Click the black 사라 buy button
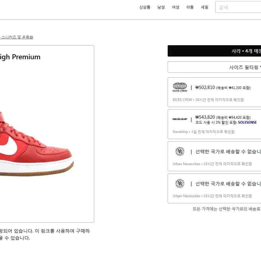This screenshot has height=261, width=261. pyautogui.click(x=214, y=51)
